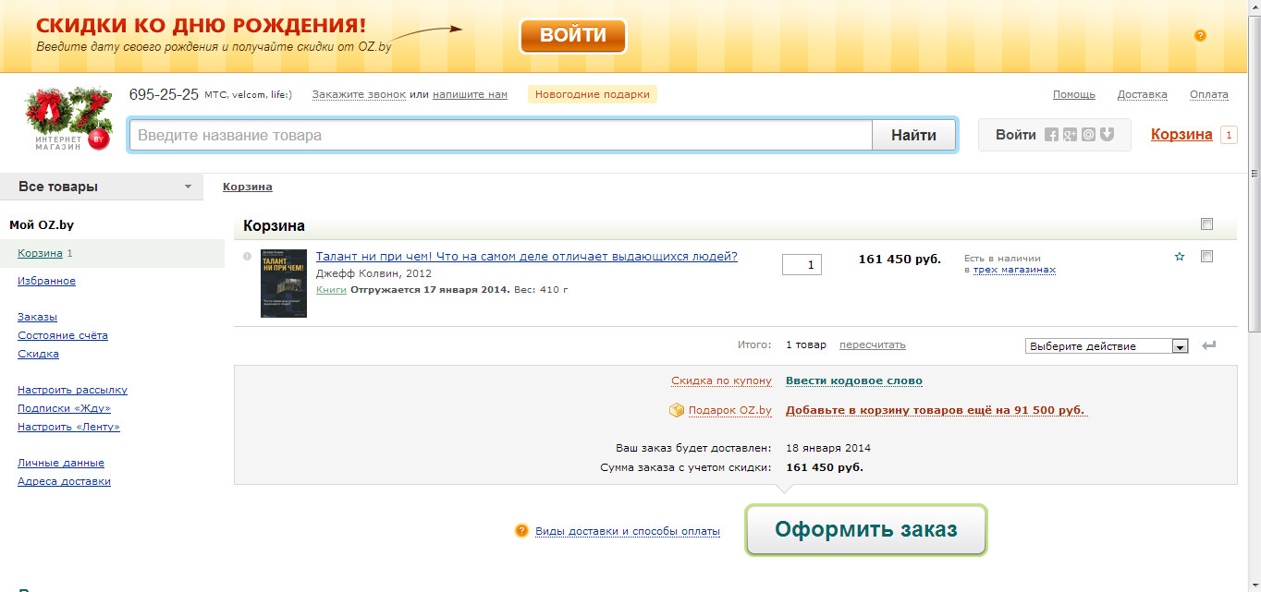The image size is (1261, 592).
Task: Open Адреса доставки in sidebar
Action: point(64,481)
